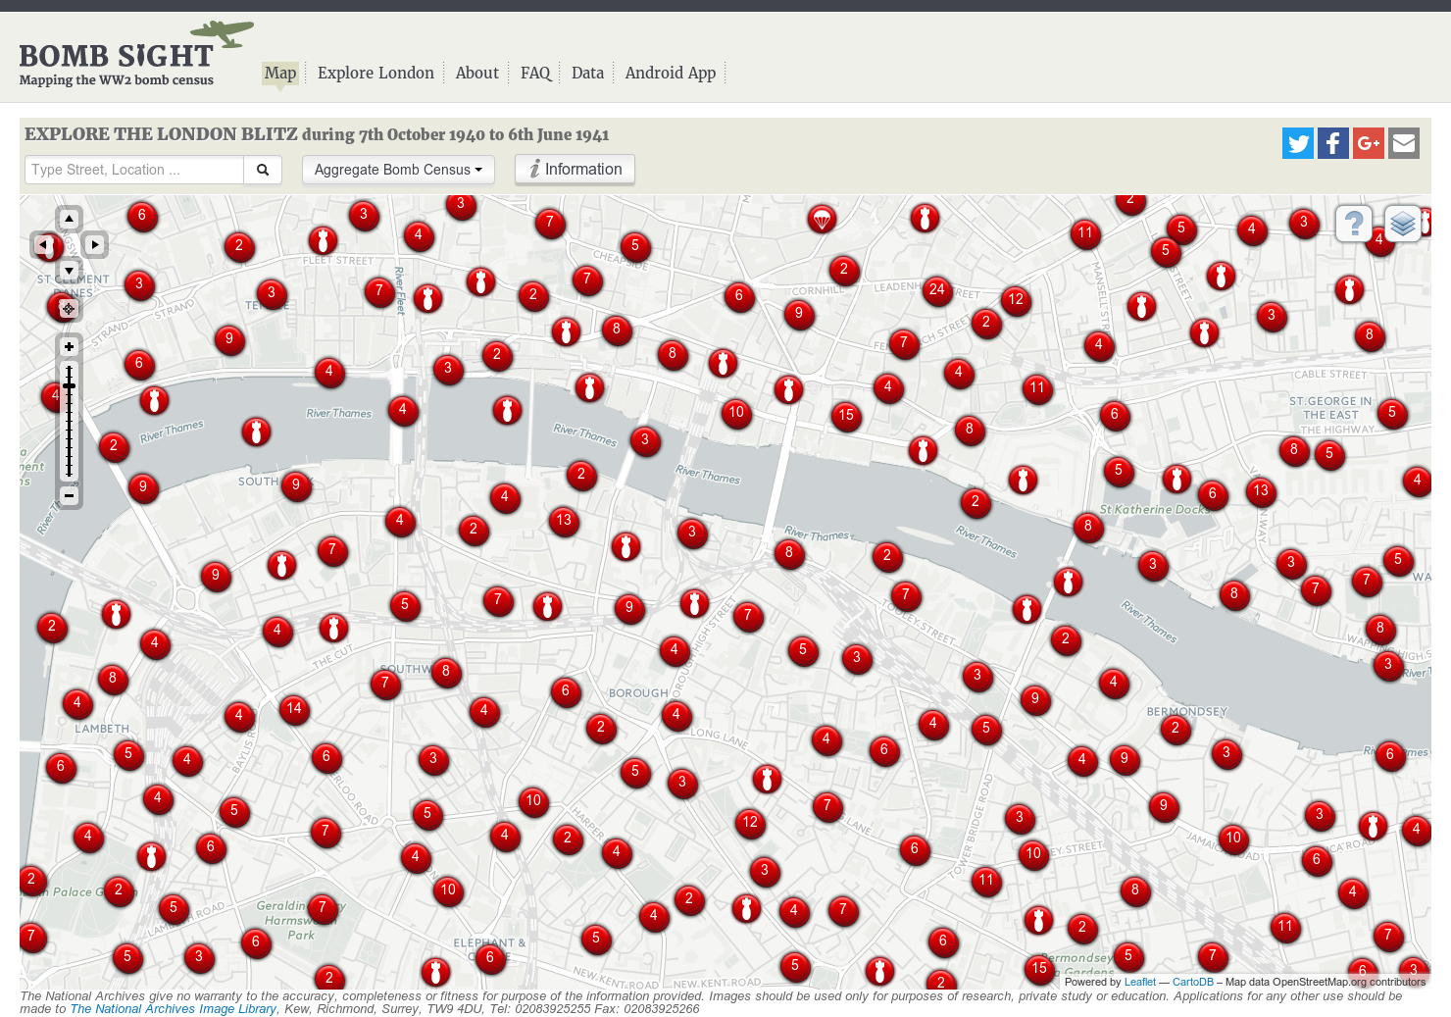
Task: Click the crosshair recenter control
Action: click(68, 308)
